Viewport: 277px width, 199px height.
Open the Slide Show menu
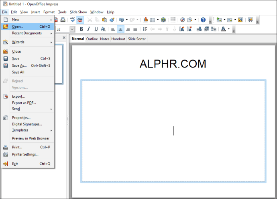[x=78, y=12]
